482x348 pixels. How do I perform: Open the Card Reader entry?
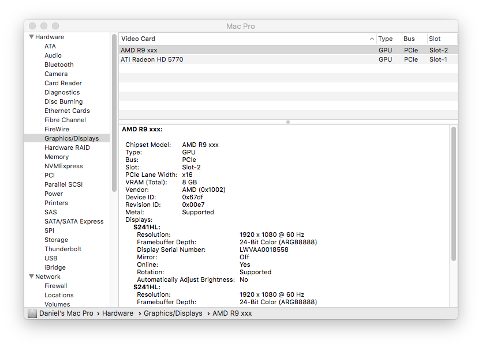click(63, 83)
